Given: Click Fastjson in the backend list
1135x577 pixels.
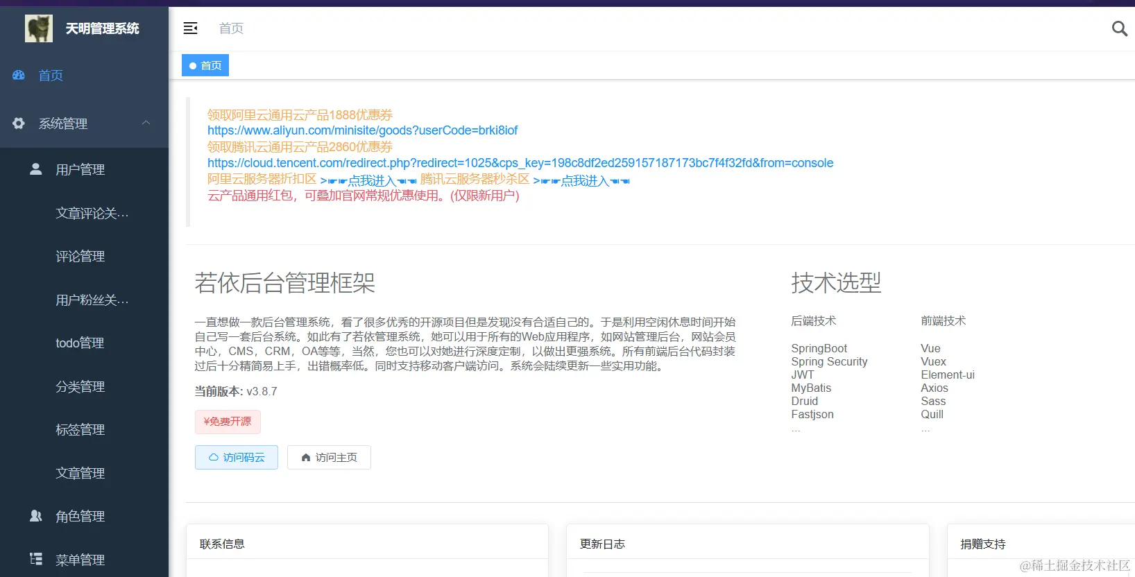Looking at the screenshot, I should click(x=812, y=414).
